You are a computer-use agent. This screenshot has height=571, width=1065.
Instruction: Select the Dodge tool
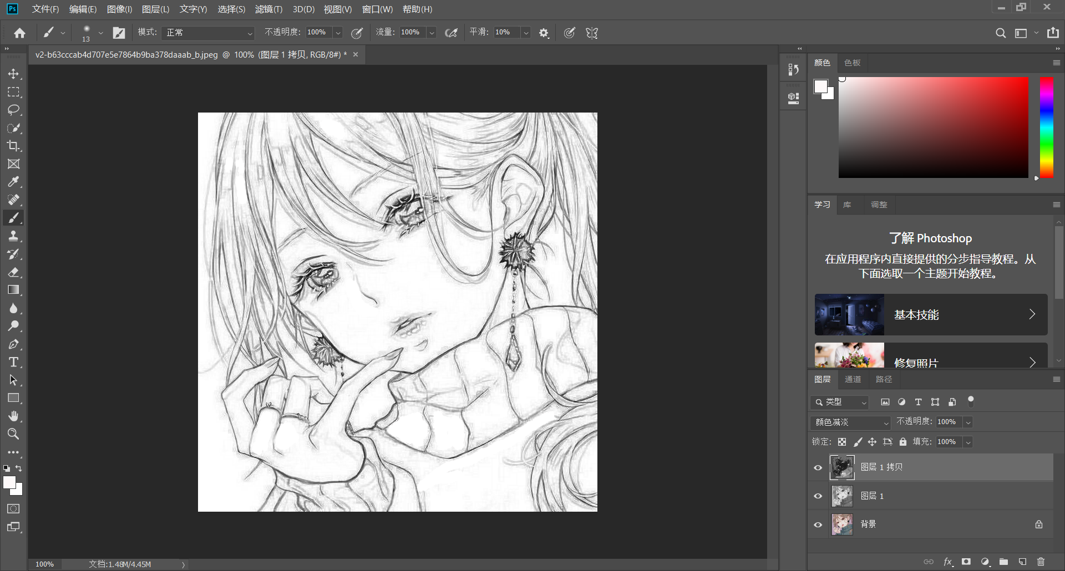(13, 326)
